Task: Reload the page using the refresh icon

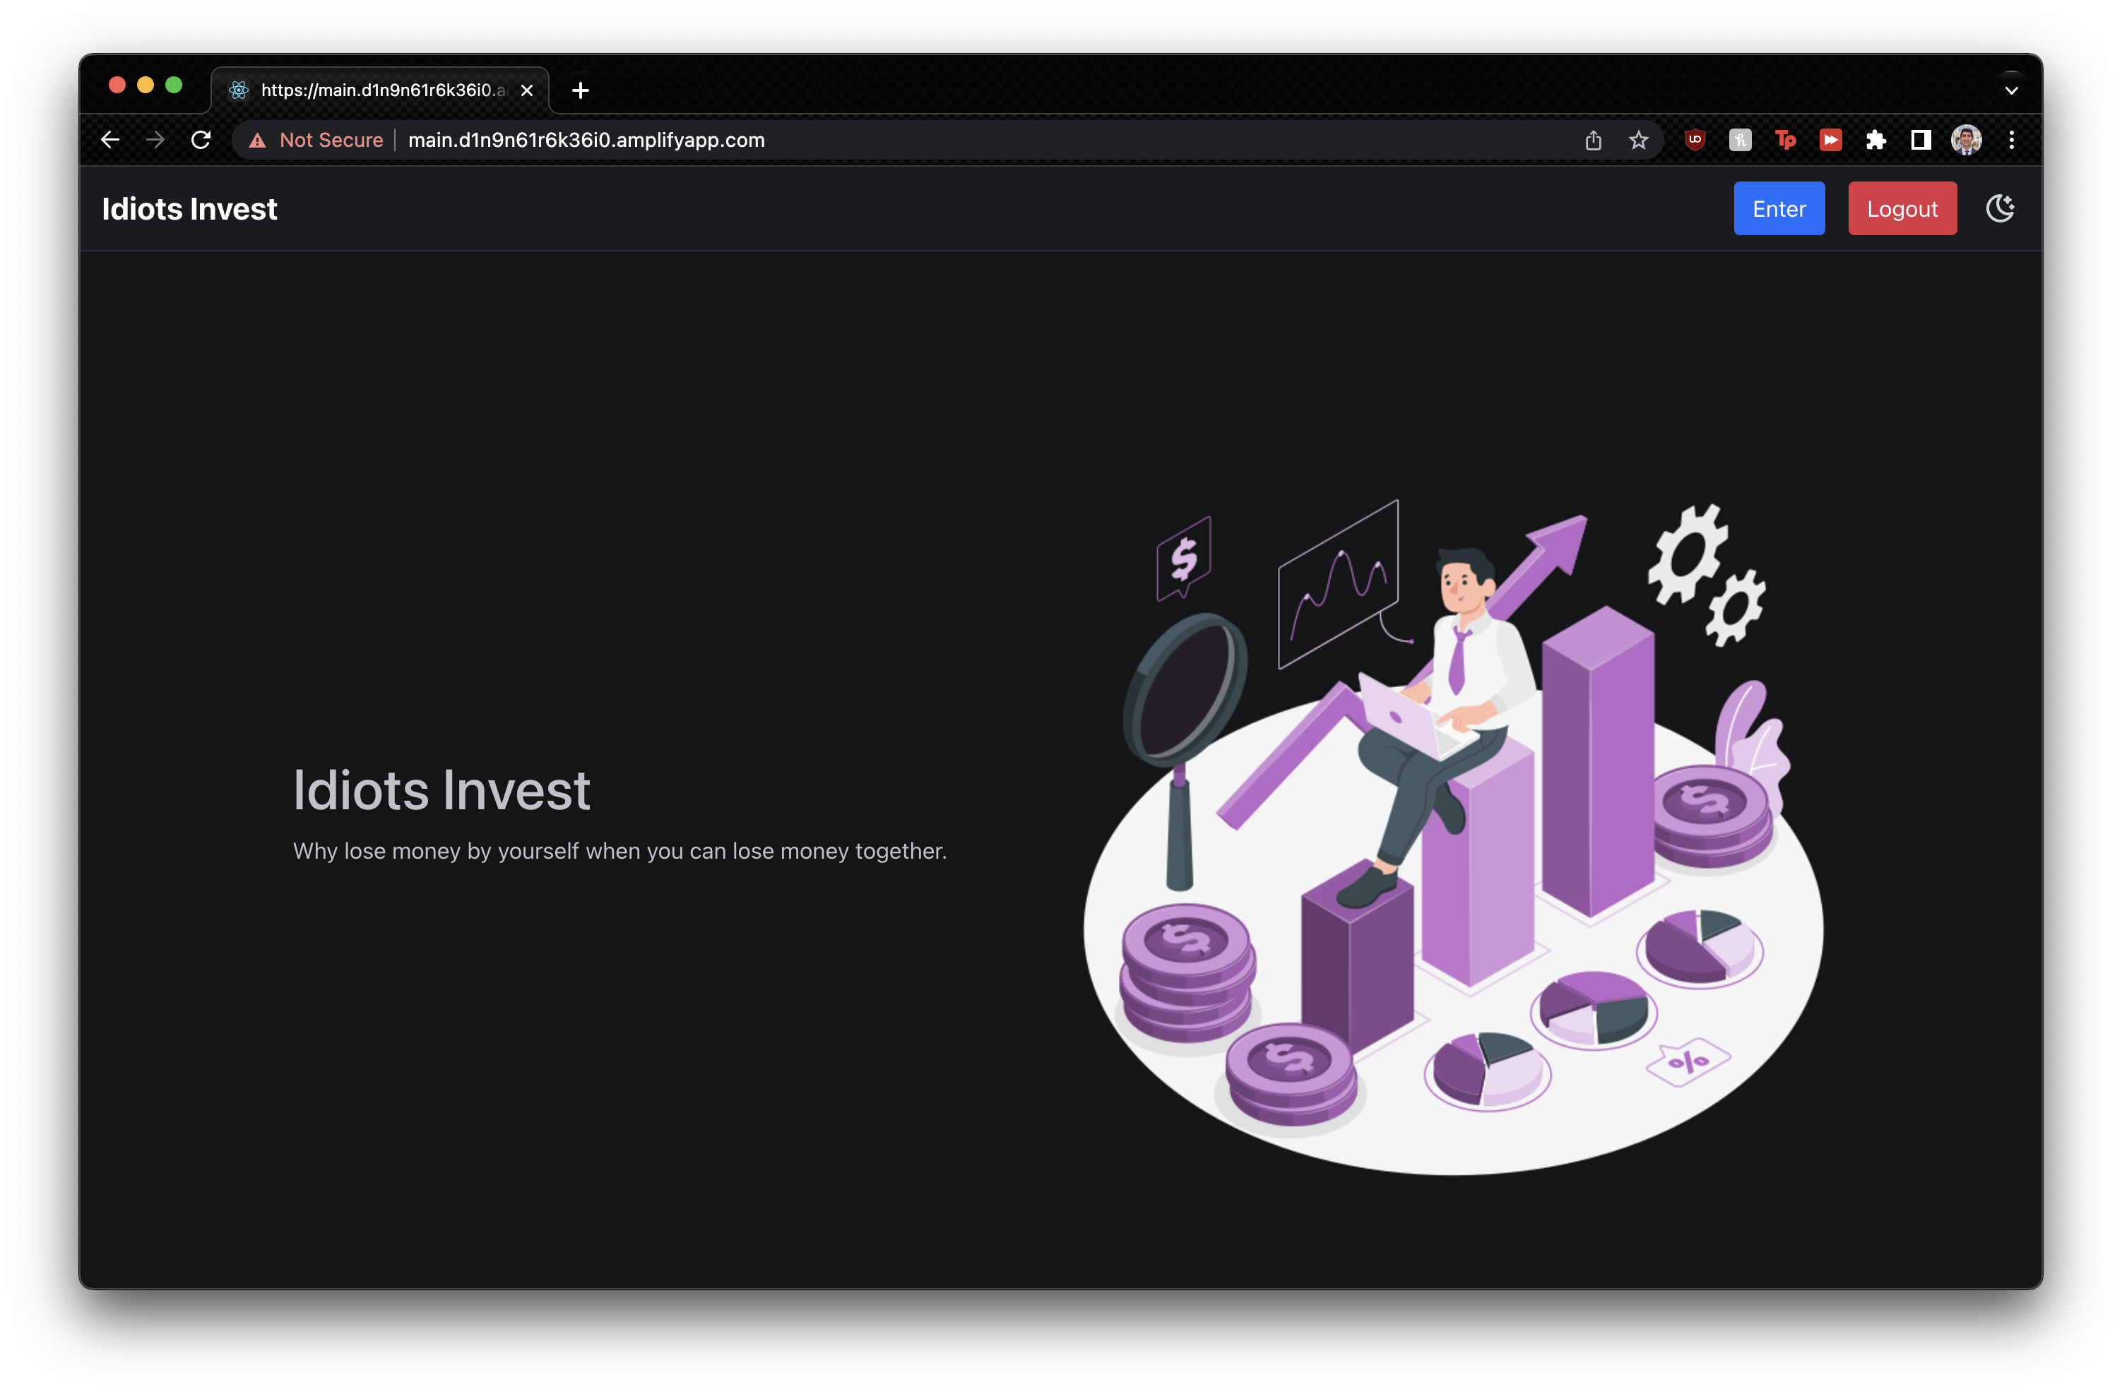Action: coord(201,140)
